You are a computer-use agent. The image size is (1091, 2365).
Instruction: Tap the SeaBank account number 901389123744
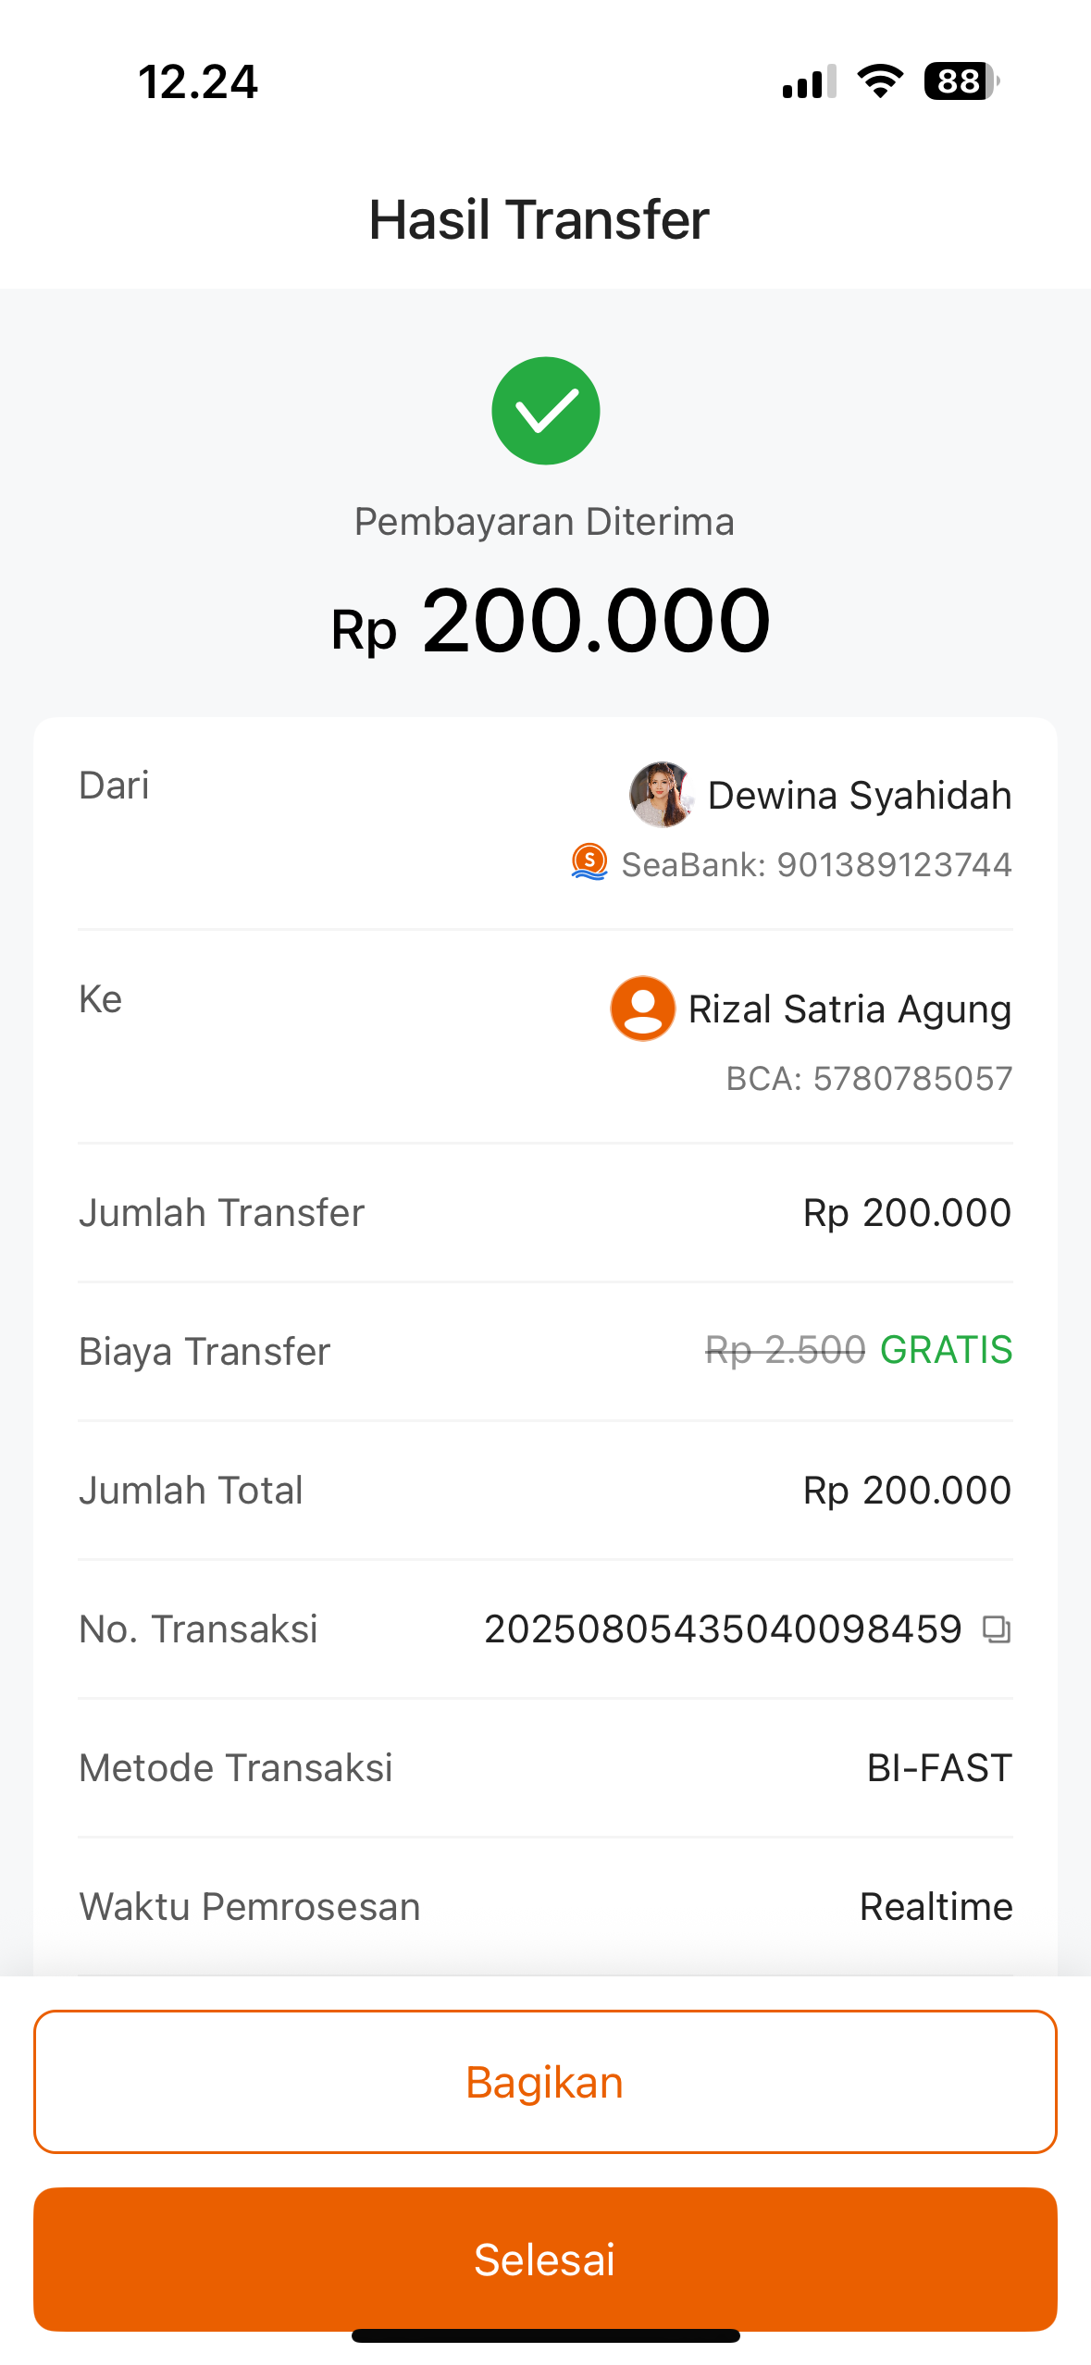coord(894,864)
